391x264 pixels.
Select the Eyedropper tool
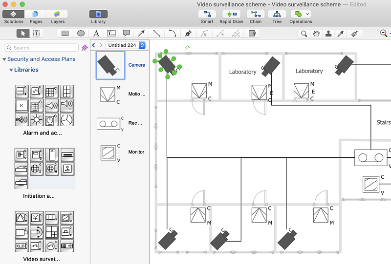(342, 34)
